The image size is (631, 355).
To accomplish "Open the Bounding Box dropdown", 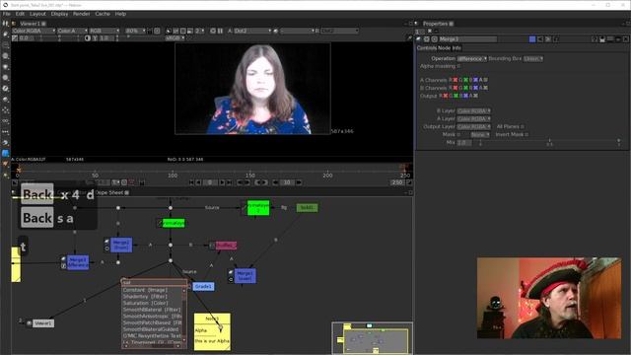I will tap(533, 58).
